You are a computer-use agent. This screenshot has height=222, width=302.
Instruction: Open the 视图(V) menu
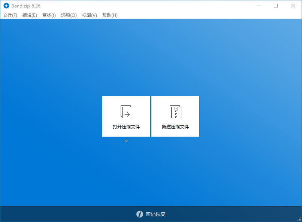[x=89, y=15]
